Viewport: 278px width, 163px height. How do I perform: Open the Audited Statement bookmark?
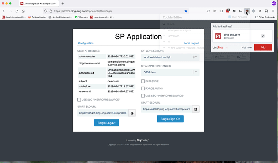60,17
